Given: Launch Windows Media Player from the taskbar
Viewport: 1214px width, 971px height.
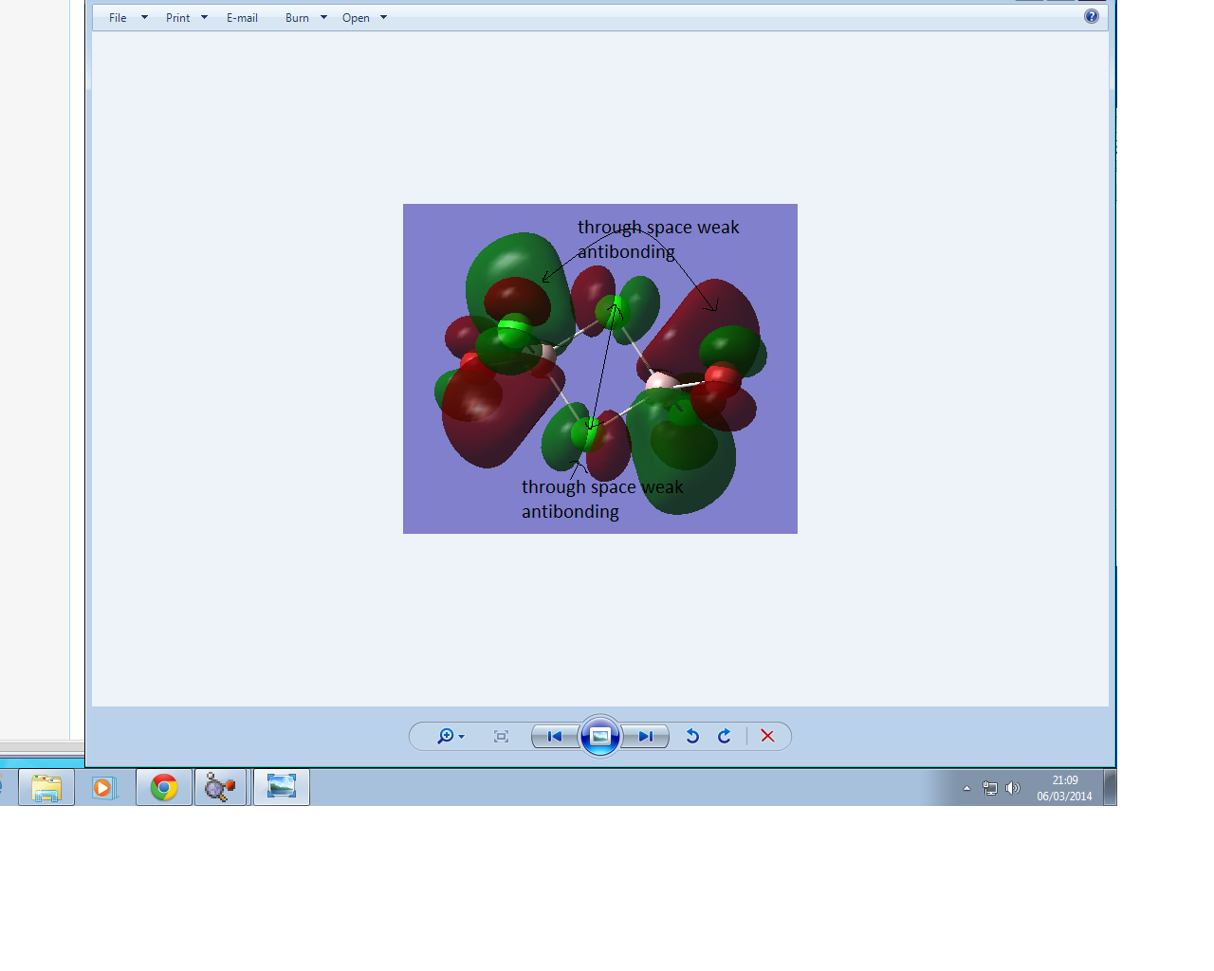Looking at the screenshot, I should (x=103, y=787).
